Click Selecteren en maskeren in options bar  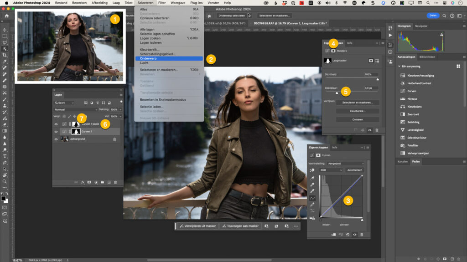(x=274, y=16)
